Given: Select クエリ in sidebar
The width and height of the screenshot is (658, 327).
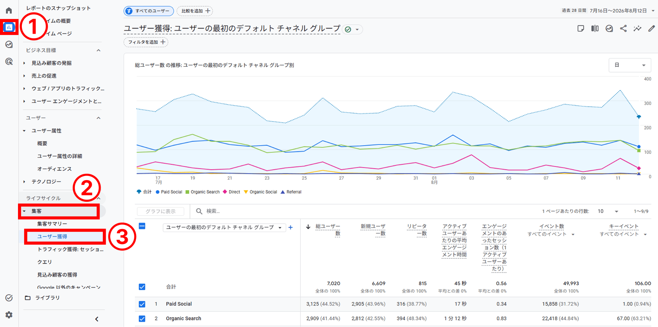Looking at the screenshot, I should [44, 262].
